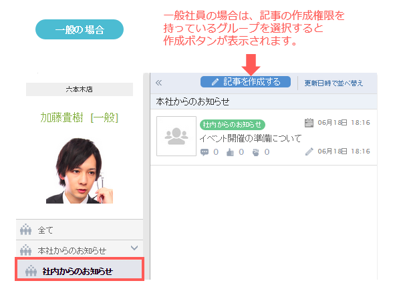The height and width of the screenshot is (287, 401).
Task: Open article イベント開催の準備について
Action: (x=251, y=138)
